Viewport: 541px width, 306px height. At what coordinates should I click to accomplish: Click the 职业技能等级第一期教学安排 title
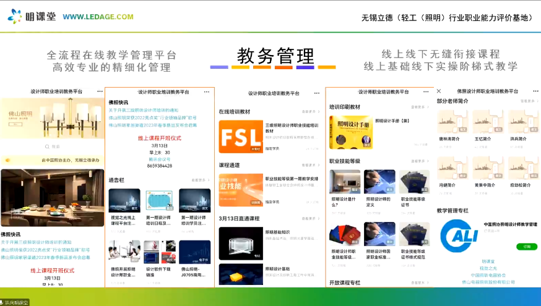point(292,179)
